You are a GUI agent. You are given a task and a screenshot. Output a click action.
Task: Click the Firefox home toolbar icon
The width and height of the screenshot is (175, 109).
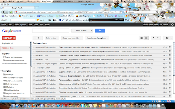pyautogui.click(x=162, y=12)
